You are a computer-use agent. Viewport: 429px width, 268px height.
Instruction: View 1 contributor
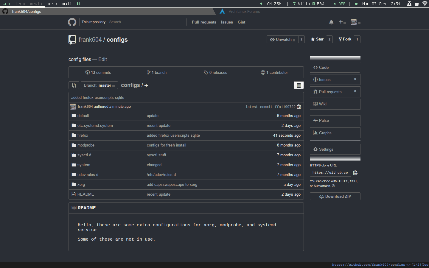click(x=274, y=72)
